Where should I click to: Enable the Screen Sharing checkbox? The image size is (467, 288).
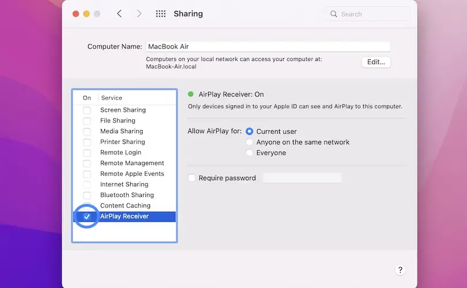point(87,110)
